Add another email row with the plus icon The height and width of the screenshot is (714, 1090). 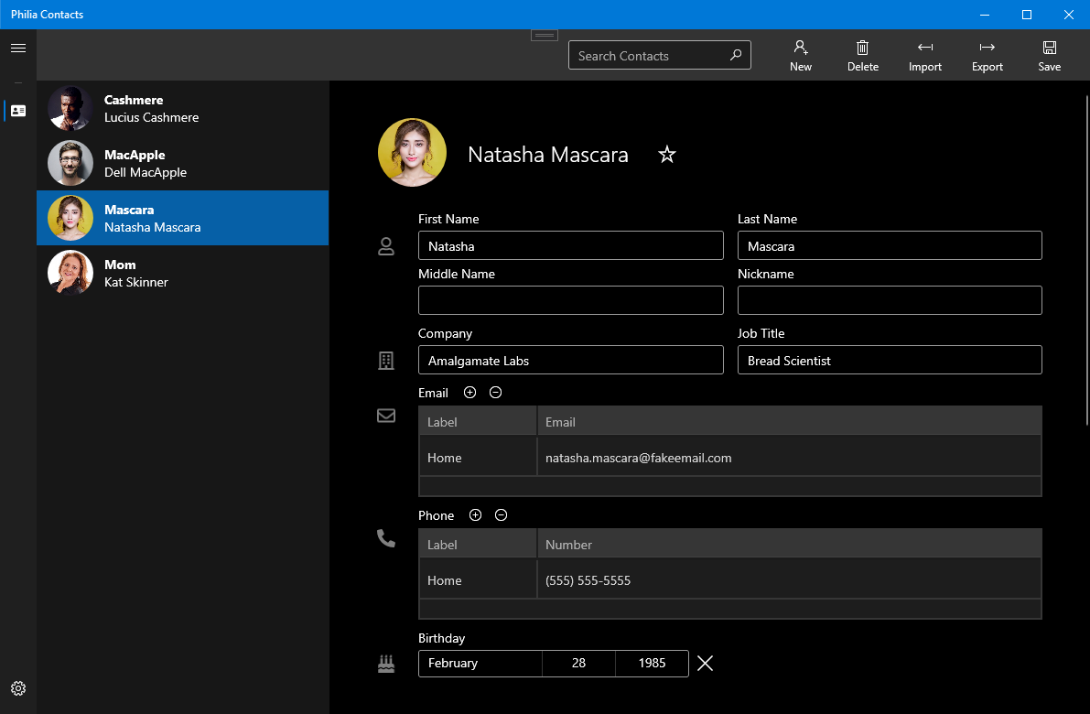(x=469, y=392)
